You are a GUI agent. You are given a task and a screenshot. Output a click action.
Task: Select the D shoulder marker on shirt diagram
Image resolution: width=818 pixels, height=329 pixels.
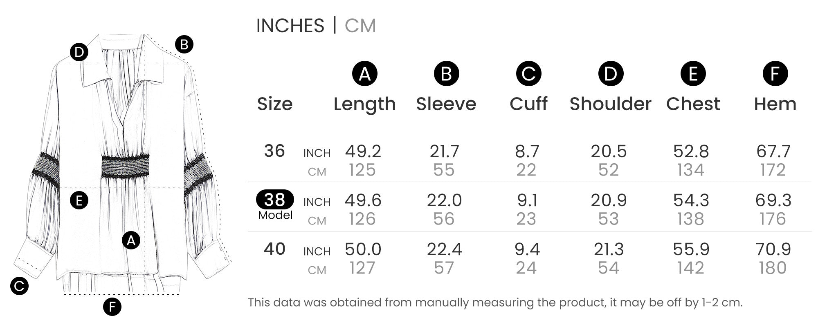[x=79, y=52]
